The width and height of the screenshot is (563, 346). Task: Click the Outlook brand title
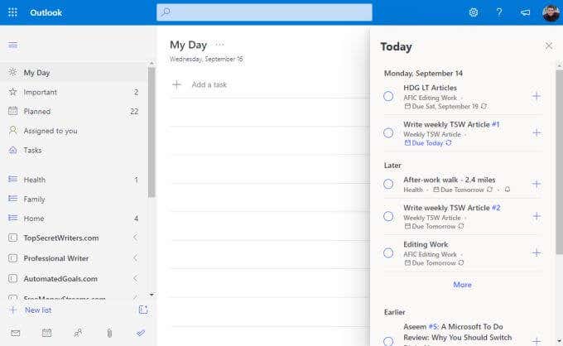46,12
